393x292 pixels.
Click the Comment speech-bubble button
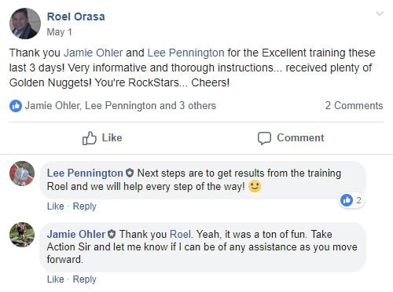point(291,138)
